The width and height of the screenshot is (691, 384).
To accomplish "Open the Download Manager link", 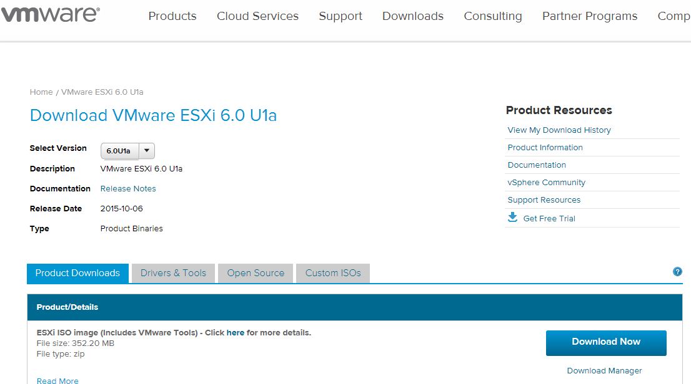I will click(x=604, y=371).
